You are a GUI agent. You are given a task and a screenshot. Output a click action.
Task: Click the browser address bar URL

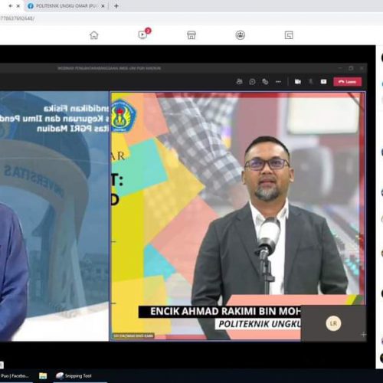click(x=17, y=18)
